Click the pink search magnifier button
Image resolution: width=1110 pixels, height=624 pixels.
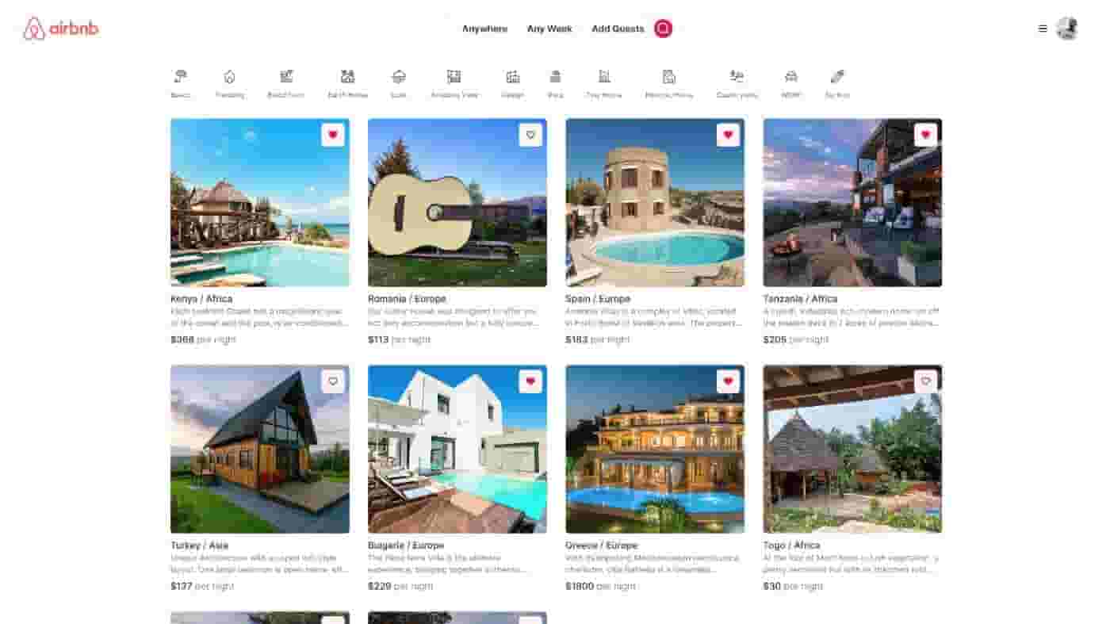pyautogui.click(x=663, y=29)
